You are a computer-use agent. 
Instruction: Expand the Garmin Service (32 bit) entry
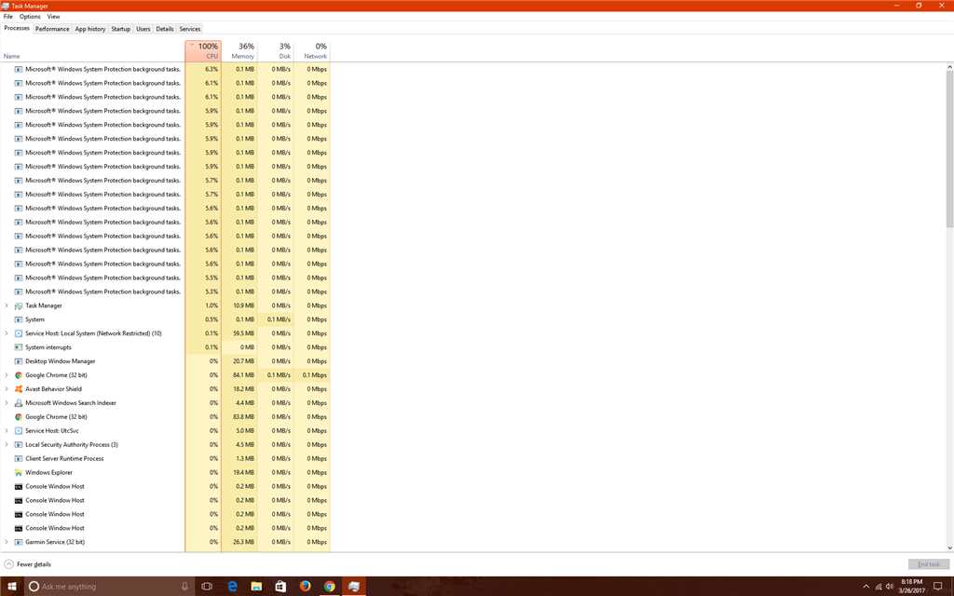click(7, 542)
